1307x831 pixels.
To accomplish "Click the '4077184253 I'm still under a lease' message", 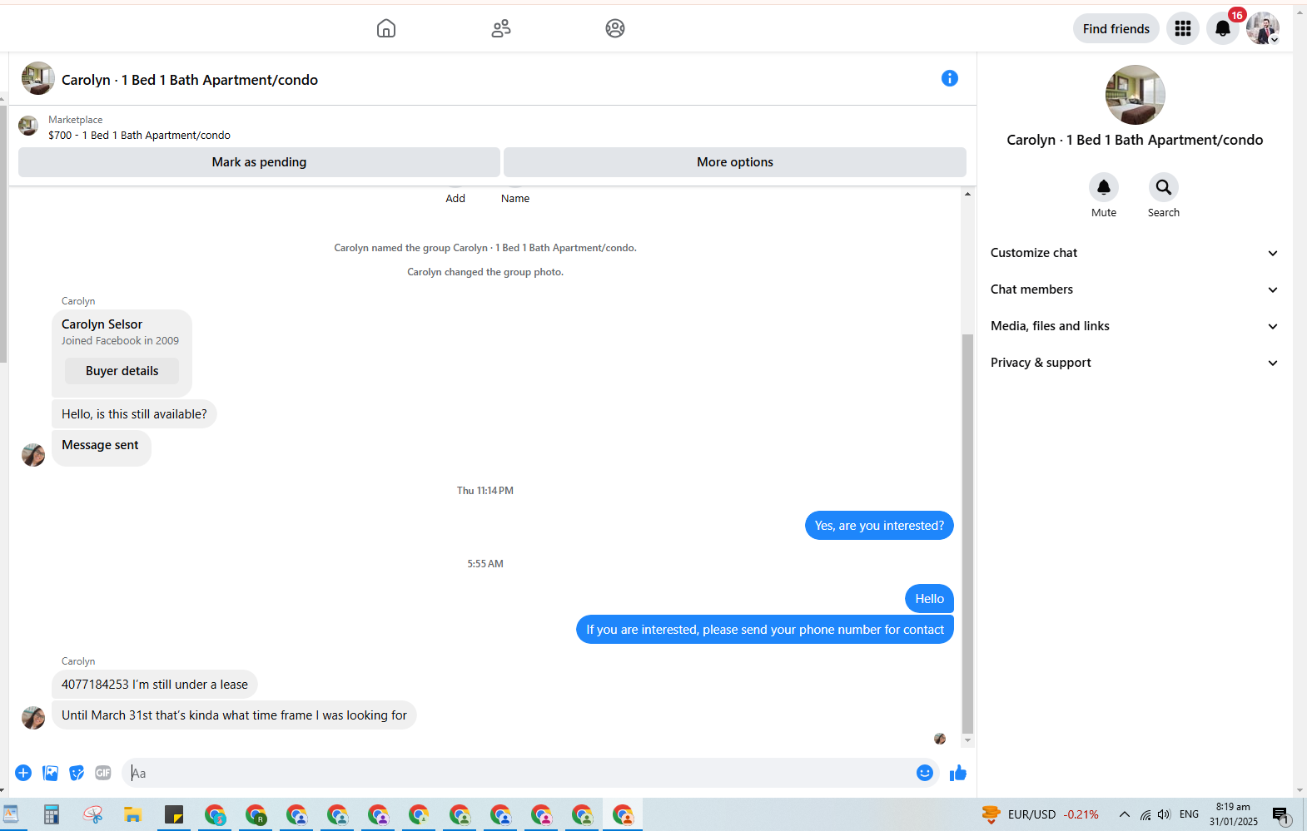I will (155, 685).
